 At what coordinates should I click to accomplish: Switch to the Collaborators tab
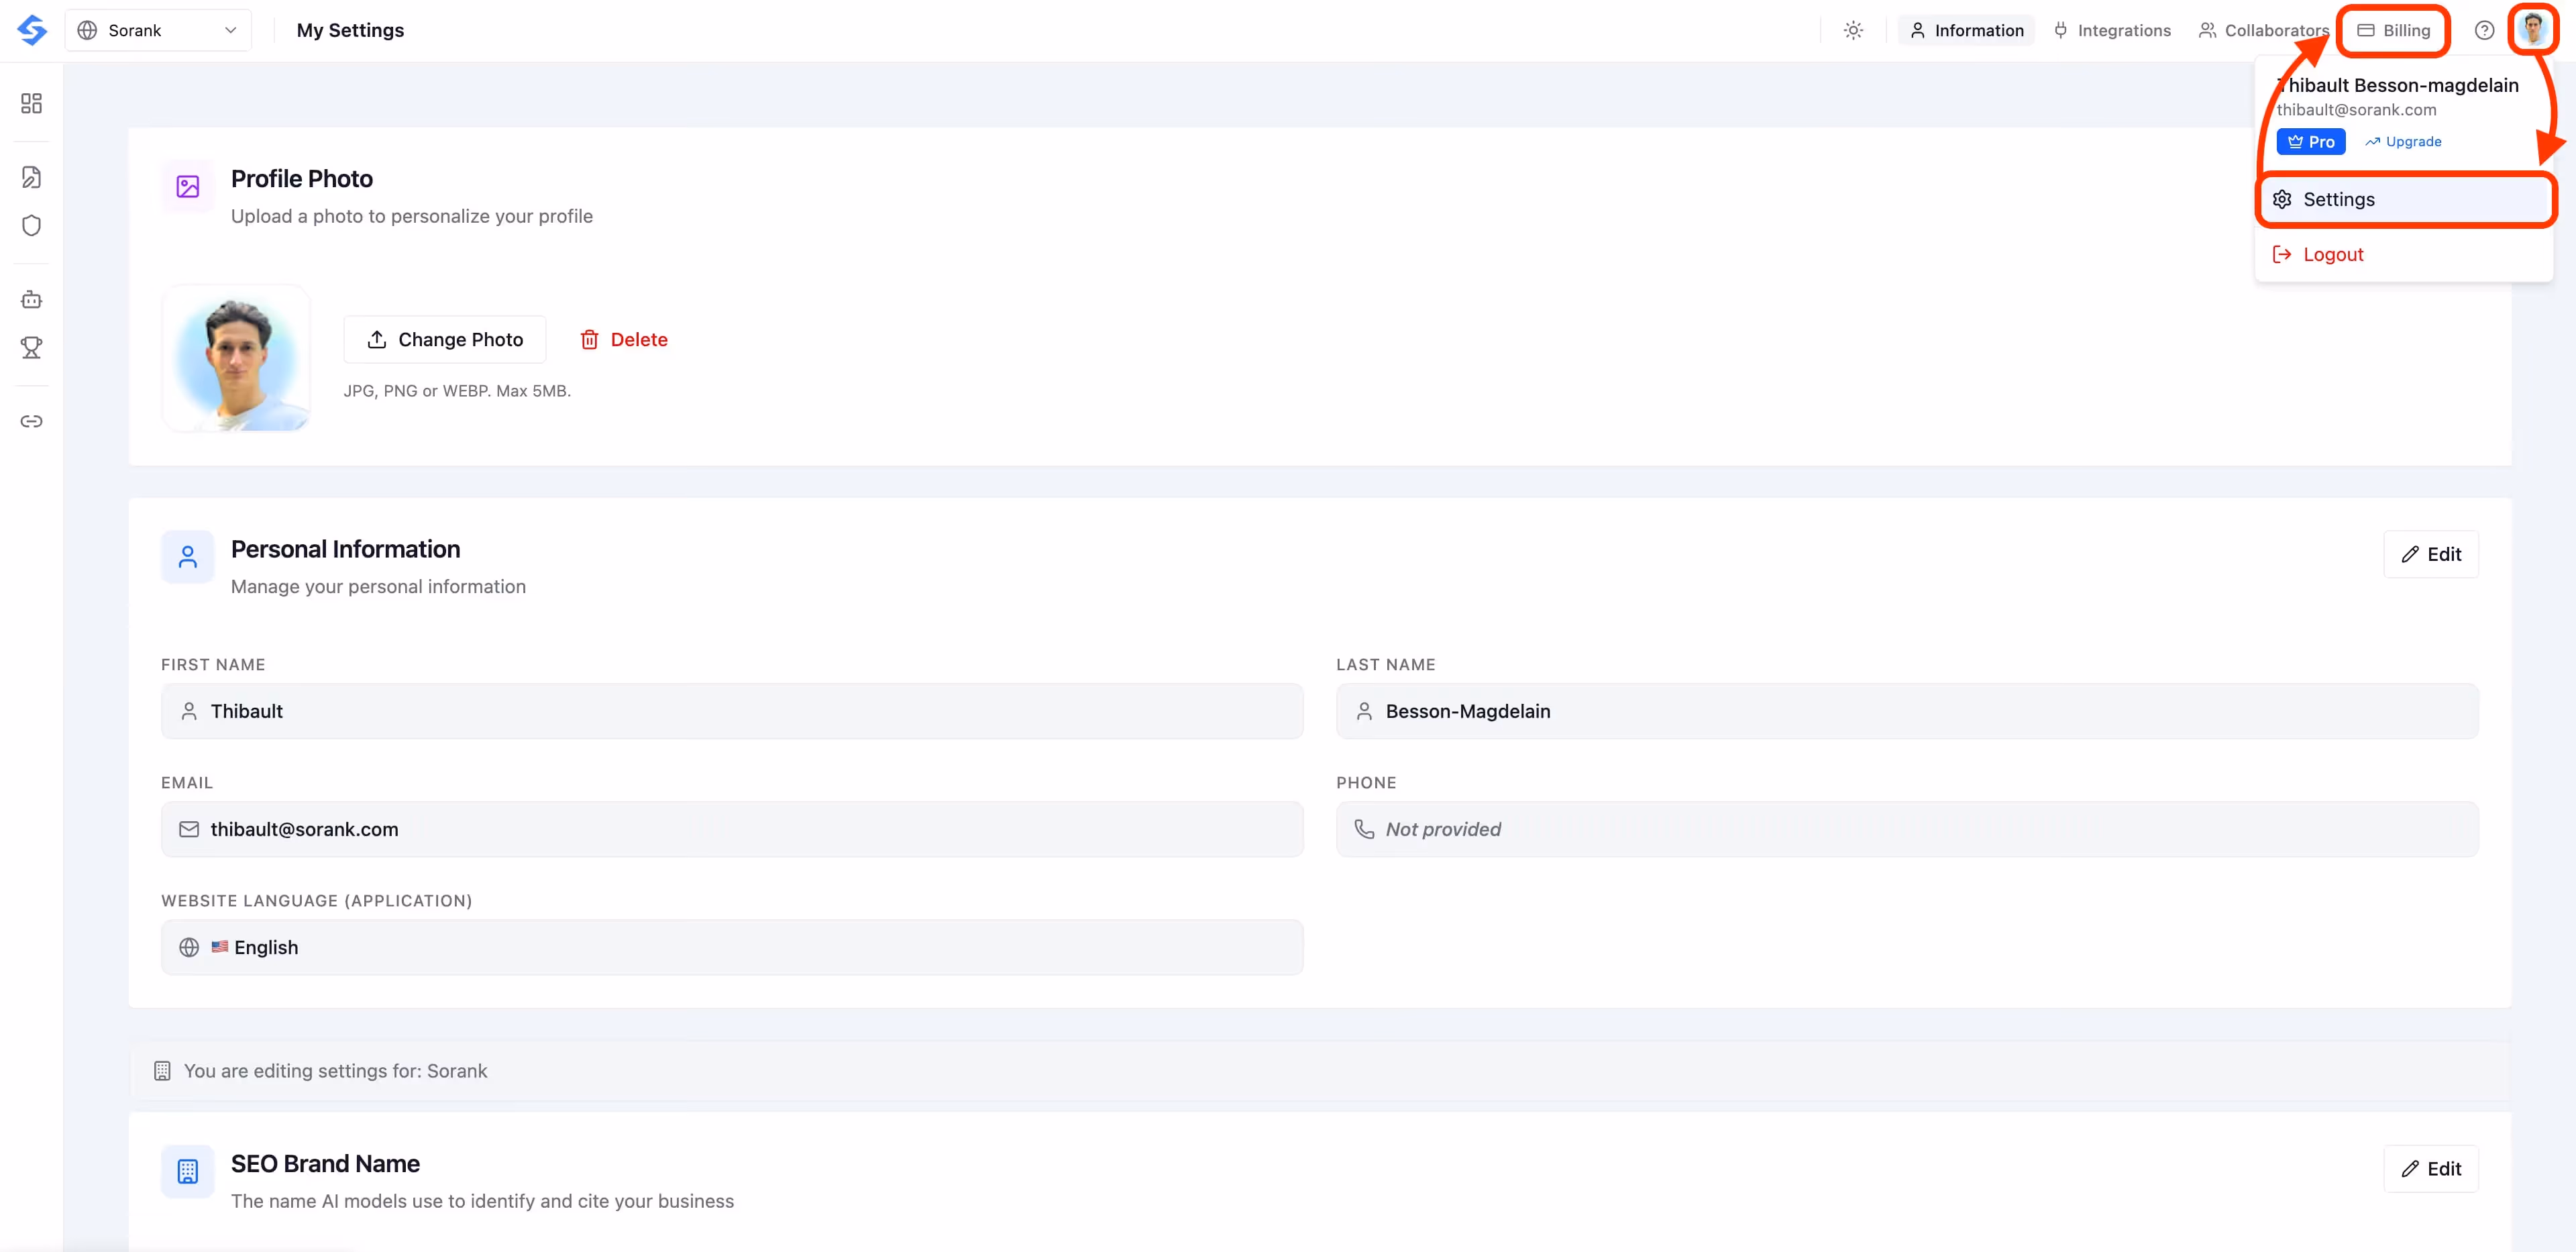click(x=2263, y=30)
